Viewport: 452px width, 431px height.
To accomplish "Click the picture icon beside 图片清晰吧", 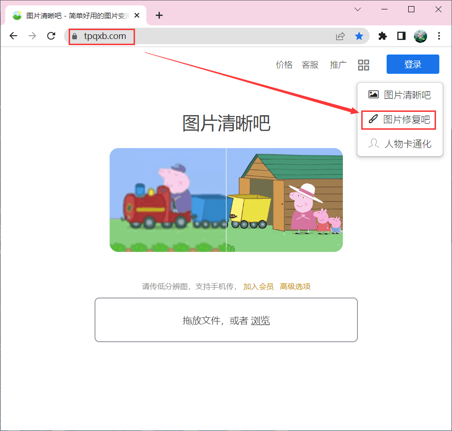I will coord(373,94).
